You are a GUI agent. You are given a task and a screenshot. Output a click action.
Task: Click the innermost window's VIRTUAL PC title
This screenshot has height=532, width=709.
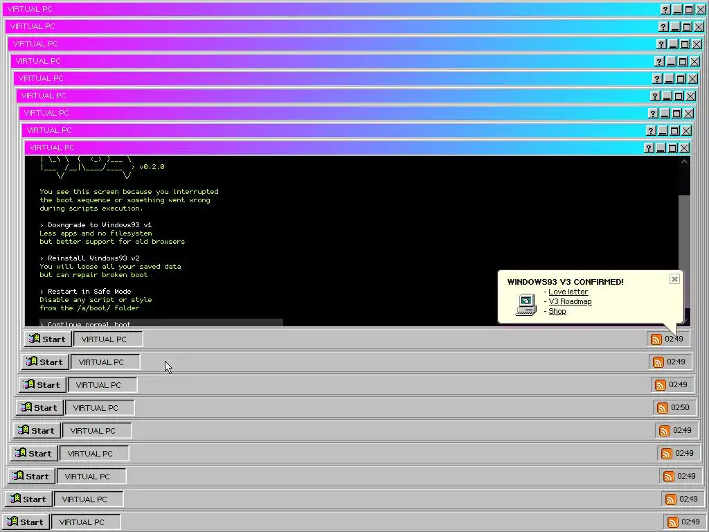point(51,148)
